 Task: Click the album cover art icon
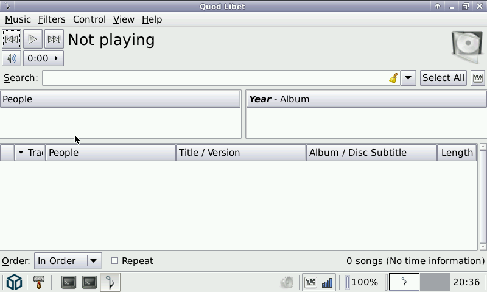(468, 46)
